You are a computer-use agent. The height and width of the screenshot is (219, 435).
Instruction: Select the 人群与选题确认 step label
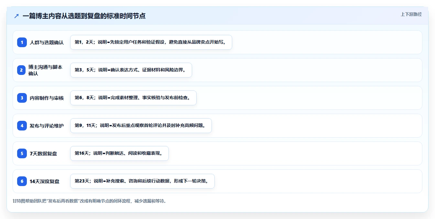click(x=47, y=42)
